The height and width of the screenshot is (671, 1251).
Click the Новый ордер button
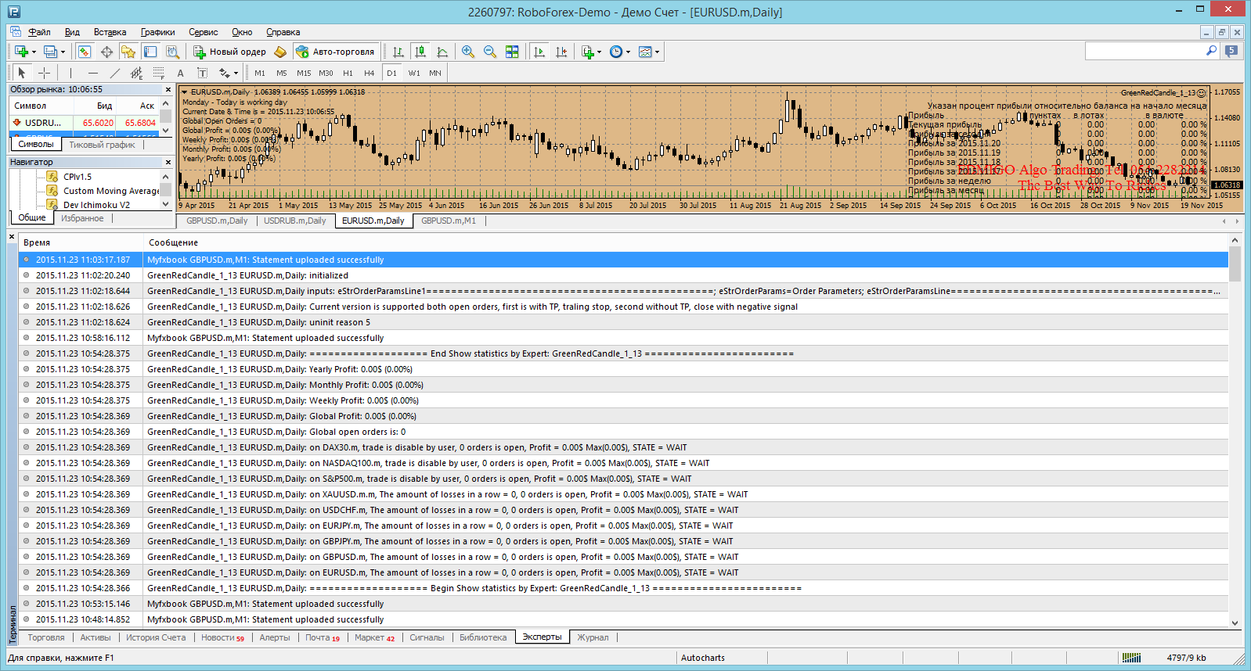coord(230,52)
